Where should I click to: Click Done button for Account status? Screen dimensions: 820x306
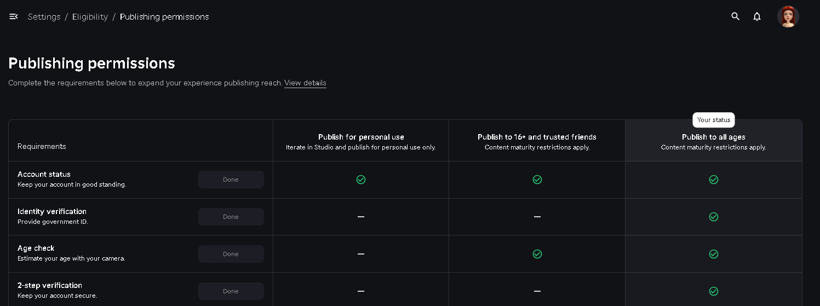(x=231, y=180)
